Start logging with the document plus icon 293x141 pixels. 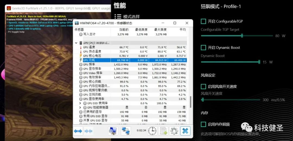coord(163,131)
